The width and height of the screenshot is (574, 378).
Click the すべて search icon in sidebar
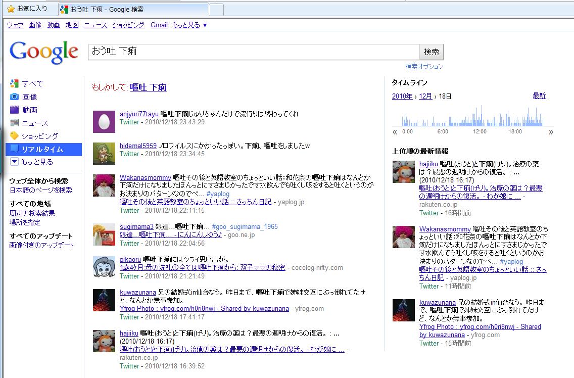coord(14,83)
